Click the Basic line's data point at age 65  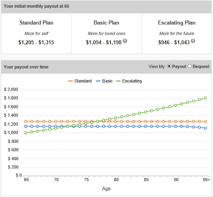click(x=26, y=126)
